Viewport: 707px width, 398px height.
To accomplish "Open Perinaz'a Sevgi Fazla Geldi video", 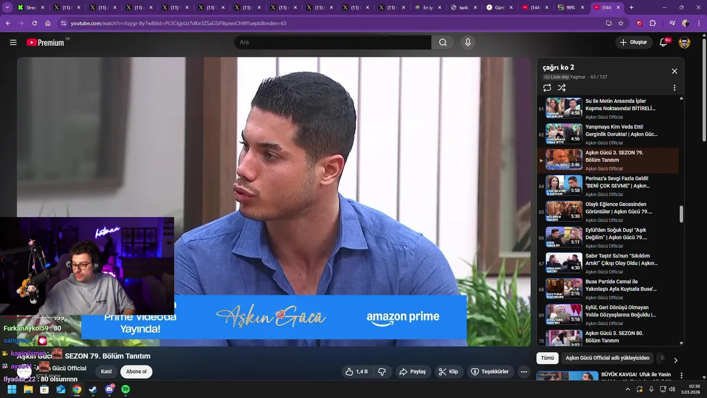I will coord(608,186).
